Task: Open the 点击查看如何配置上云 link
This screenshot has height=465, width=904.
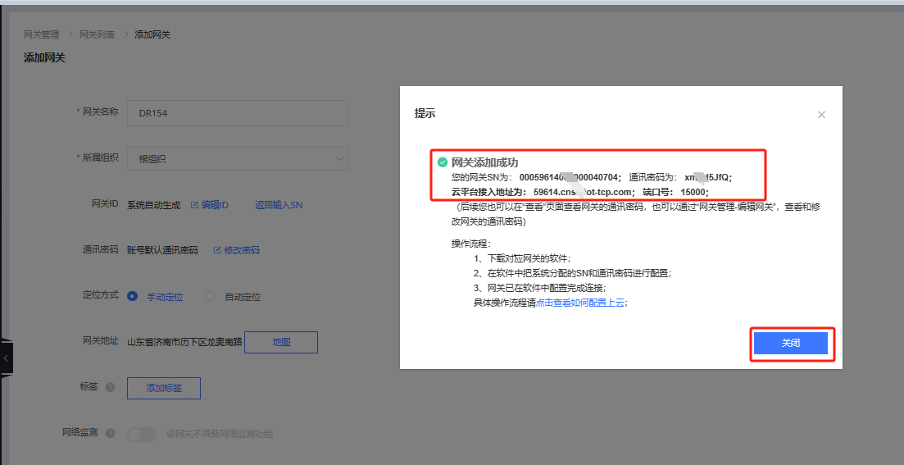Action: (x=581, y=303)
